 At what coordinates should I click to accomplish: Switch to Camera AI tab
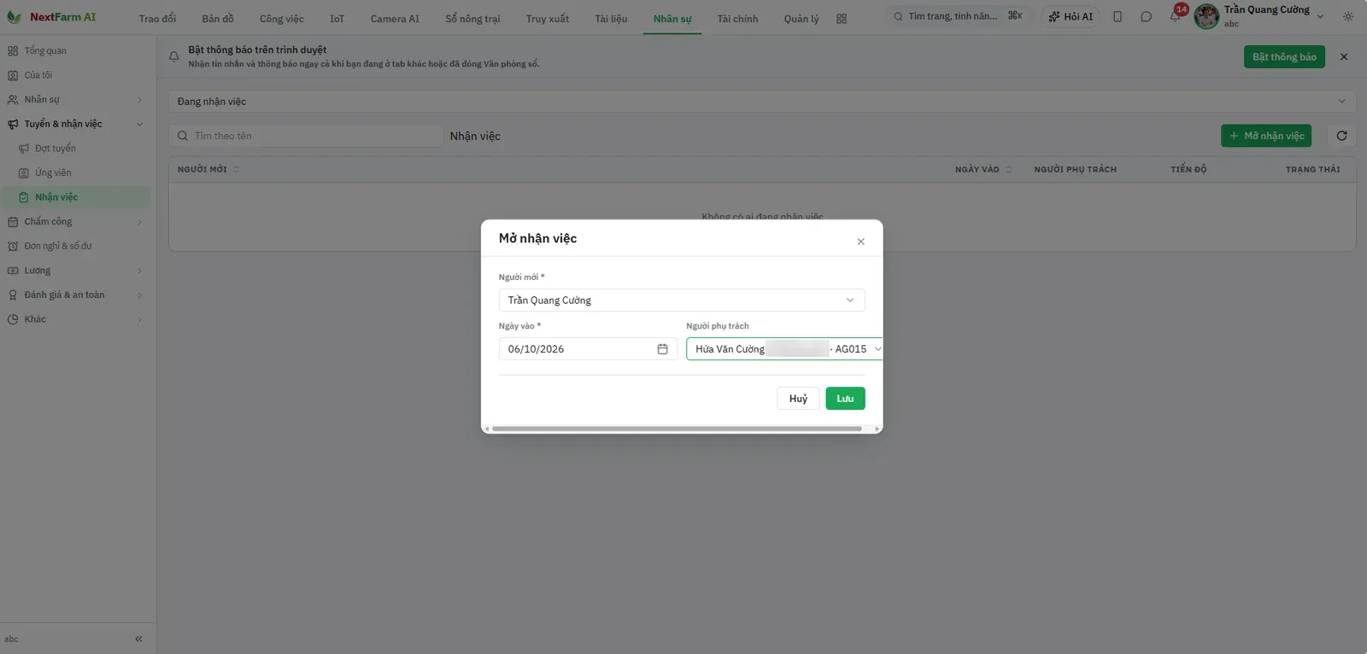[x=395, y=19]
